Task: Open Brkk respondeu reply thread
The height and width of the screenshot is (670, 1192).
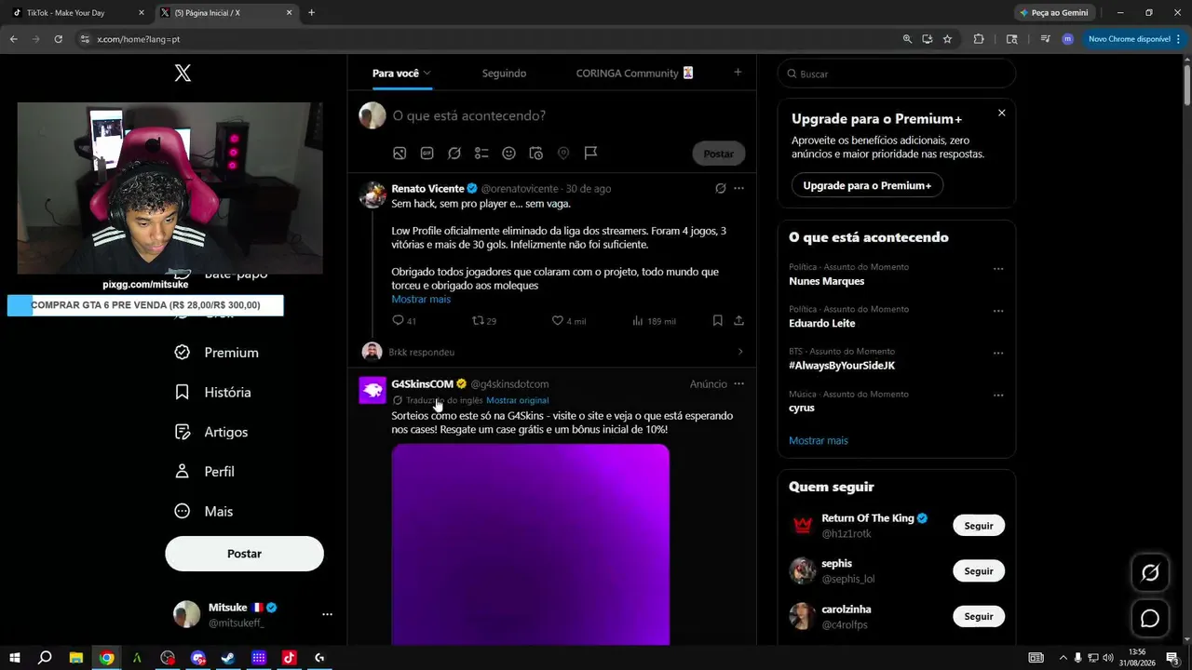Action: 553,352
